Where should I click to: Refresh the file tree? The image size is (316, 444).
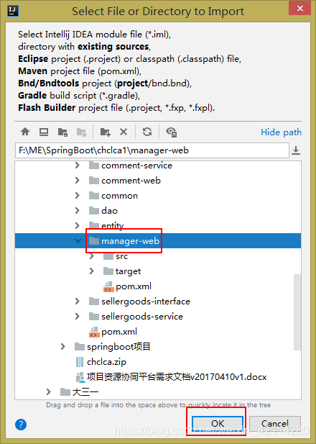(147, 132)
